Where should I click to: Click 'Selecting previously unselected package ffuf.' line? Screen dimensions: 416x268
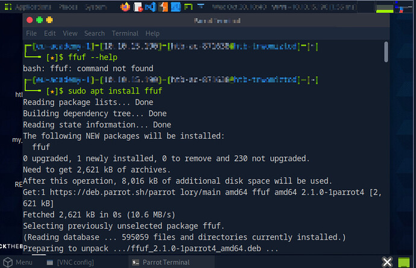coord(124,226)
